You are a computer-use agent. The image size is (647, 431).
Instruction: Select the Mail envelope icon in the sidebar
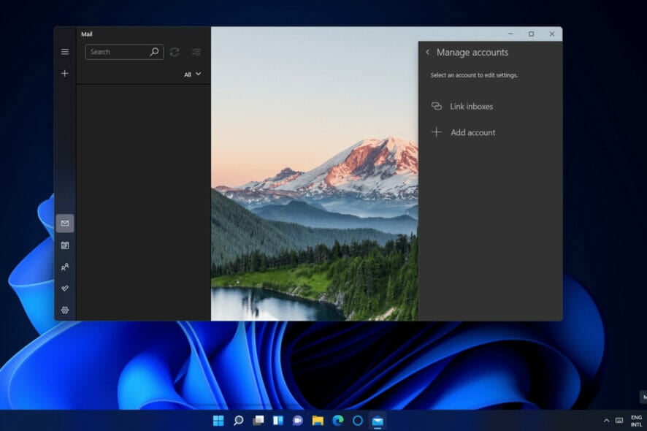(64, 224)
